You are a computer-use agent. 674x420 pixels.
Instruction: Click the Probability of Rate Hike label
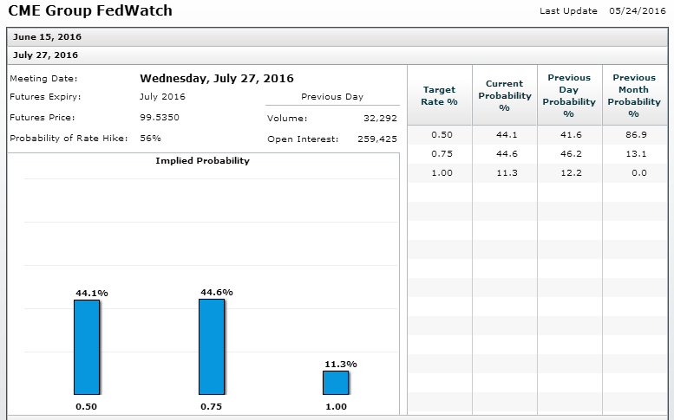69,139
